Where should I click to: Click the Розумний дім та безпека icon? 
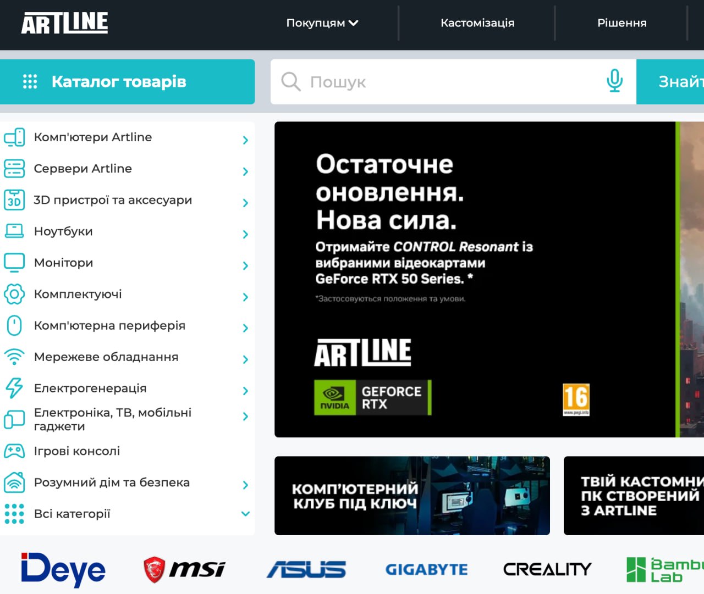point(14,482)
